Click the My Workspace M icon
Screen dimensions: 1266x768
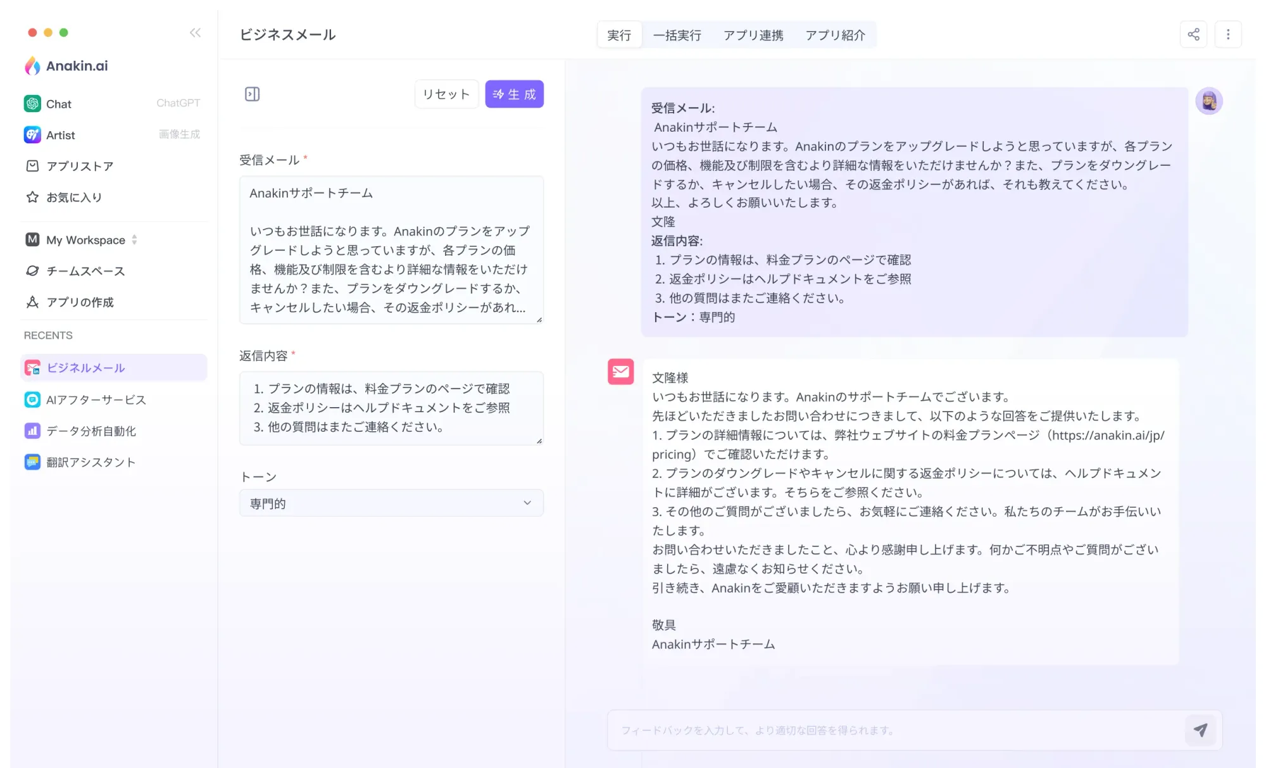coord(32,239)
